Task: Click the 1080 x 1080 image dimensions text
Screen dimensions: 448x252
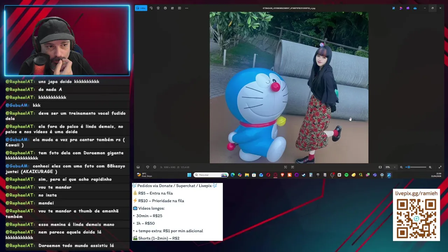Action: 169,167
